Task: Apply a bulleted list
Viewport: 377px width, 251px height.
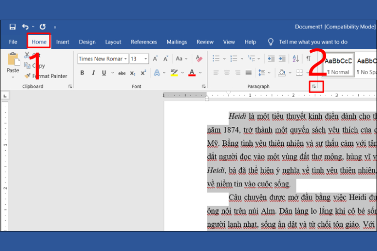Action: pyautogui.click(x=216, y=58)
